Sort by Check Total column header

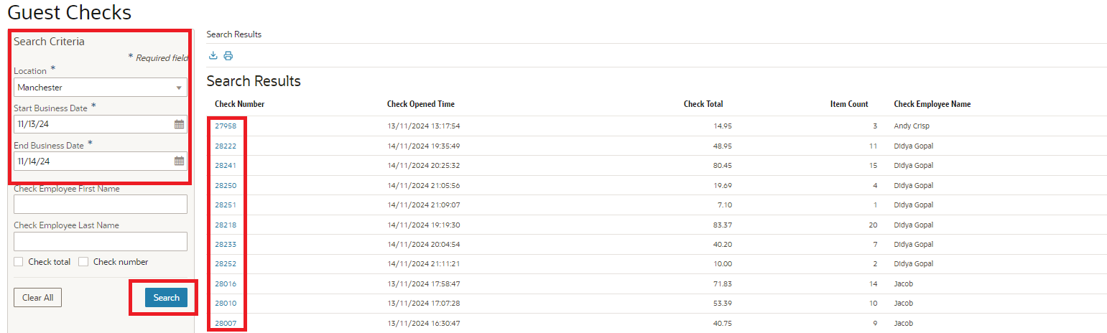tap(703, 104)
